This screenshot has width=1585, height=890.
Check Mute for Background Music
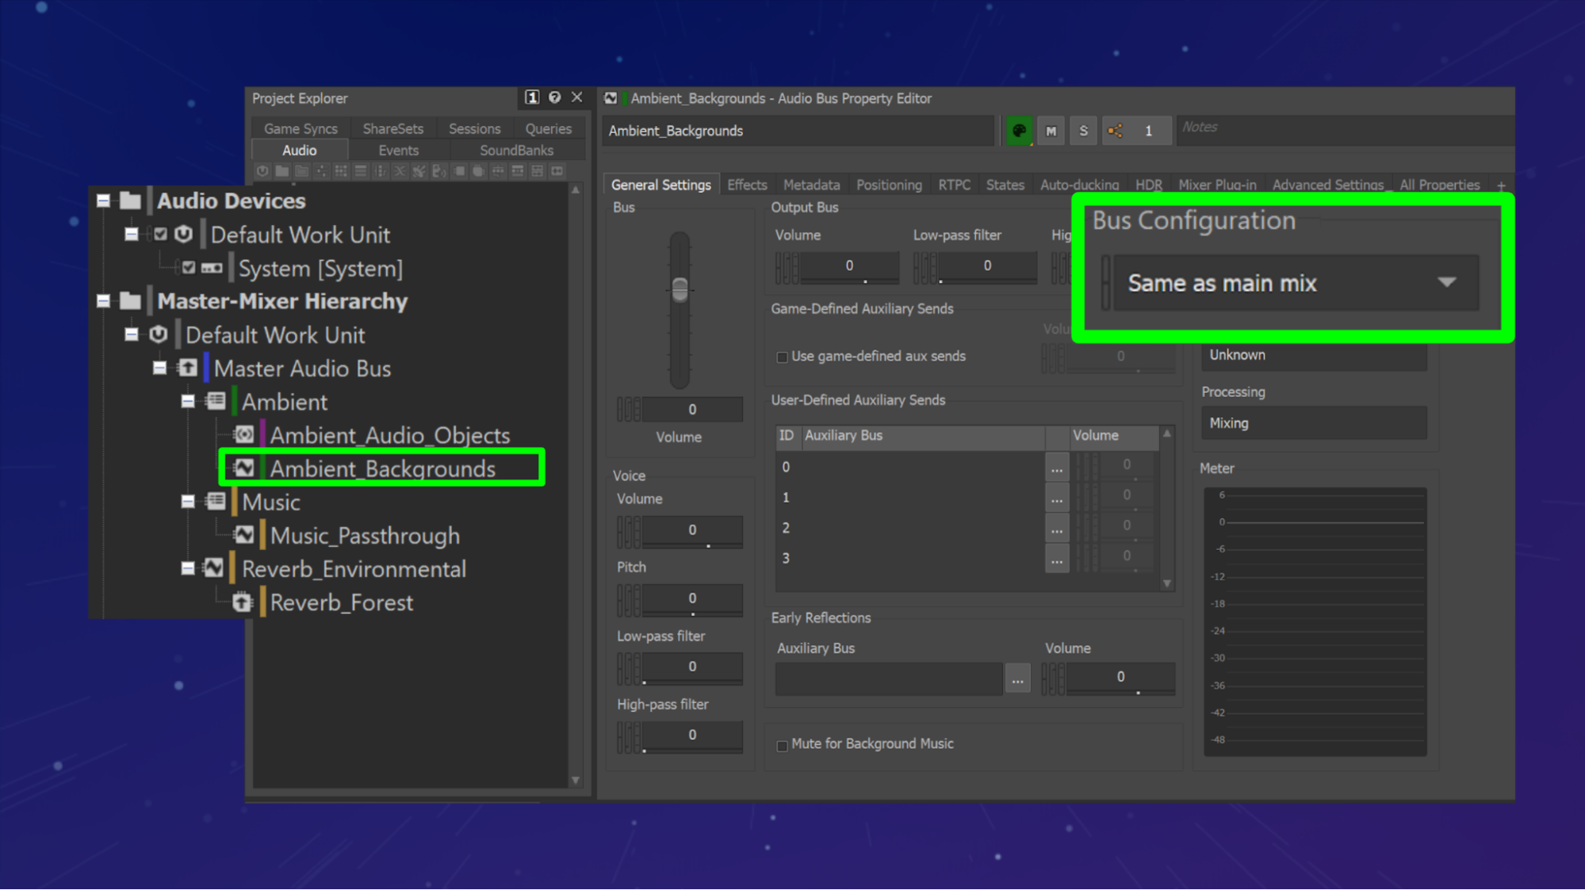783,745
